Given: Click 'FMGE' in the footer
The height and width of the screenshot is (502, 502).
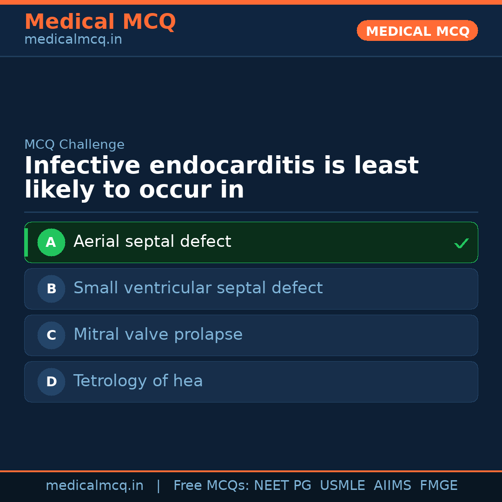Looking at the screenshot, I should (x=438, y=486).
